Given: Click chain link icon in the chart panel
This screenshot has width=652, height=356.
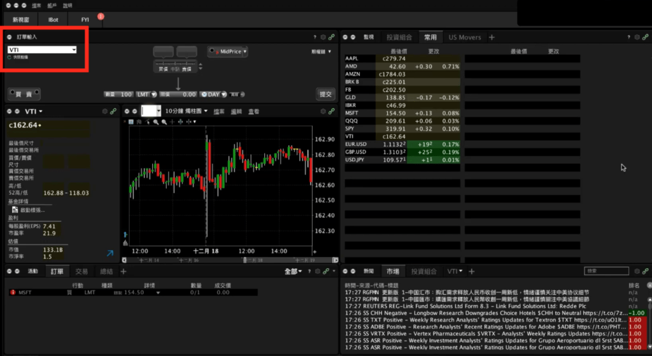Looking at the screenshot, I should click(331, 111).
